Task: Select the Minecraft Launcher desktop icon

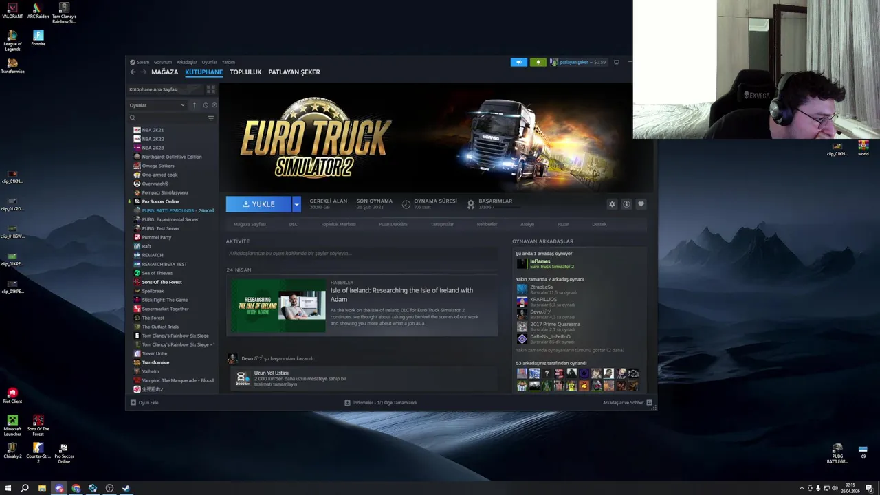Action: (12, 426)
